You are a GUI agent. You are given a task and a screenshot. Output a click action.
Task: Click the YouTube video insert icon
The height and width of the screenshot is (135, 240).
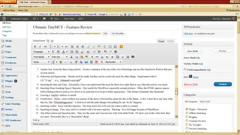click(x=96, y=62)
